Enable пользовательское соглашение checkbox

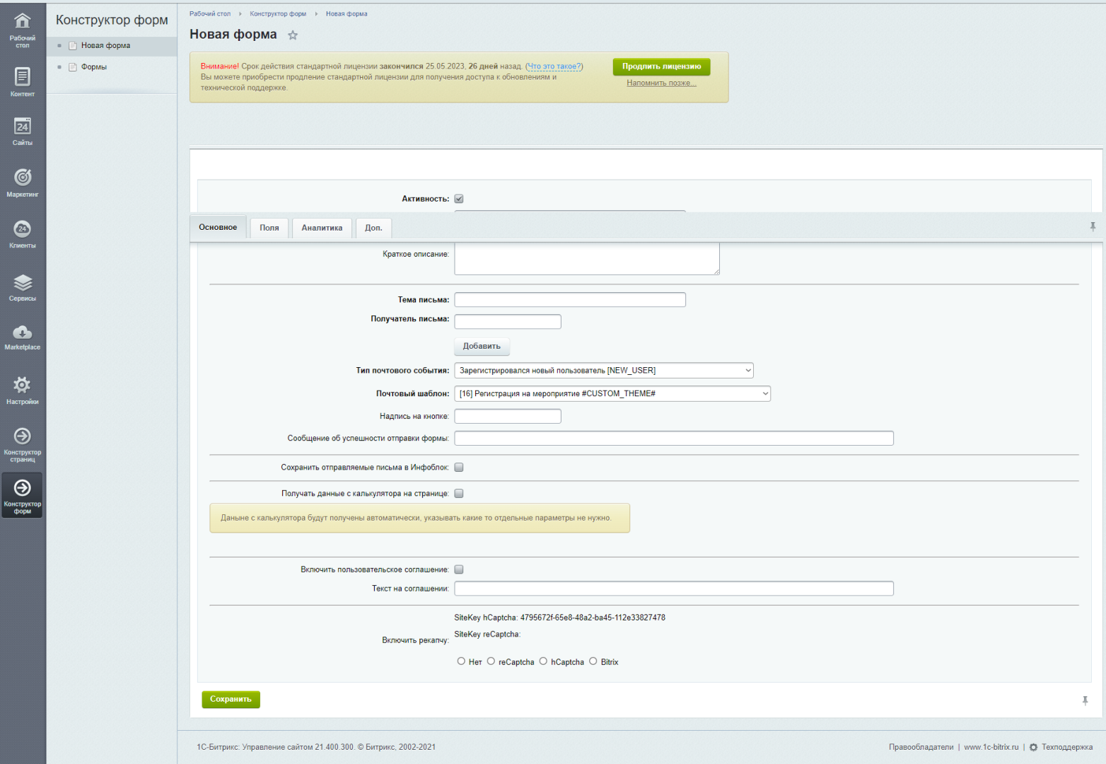tap(459, 569)
